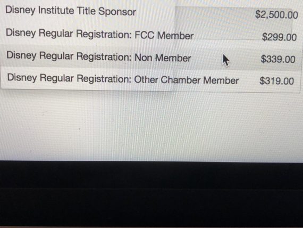Viewport: 303px width, 228px height.
Task: Click the "FCC Member" text in the list
Action: 164,36
